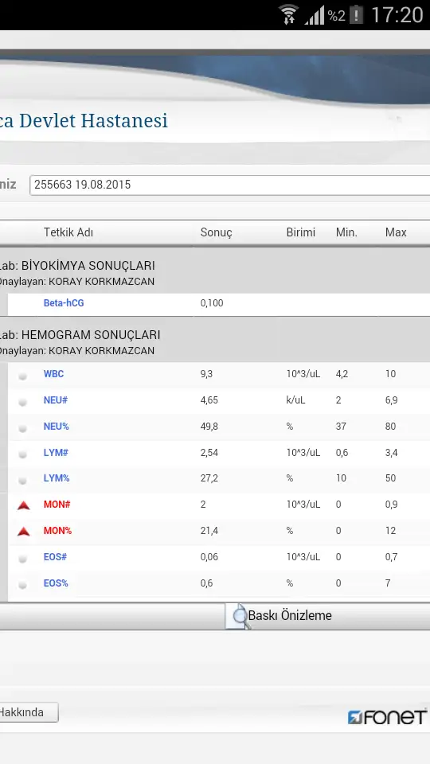
Task: Open the EOS# test link
Action: (55, 557)
